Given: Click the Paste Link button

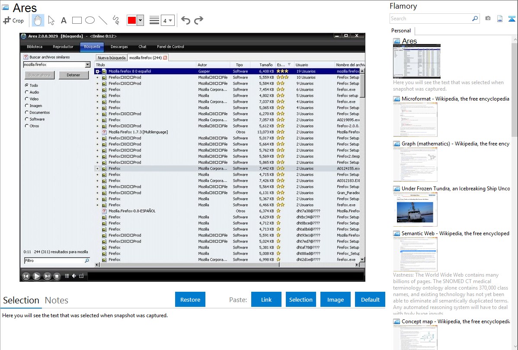Looking at the screenshot, I should [x=266, y=300].
